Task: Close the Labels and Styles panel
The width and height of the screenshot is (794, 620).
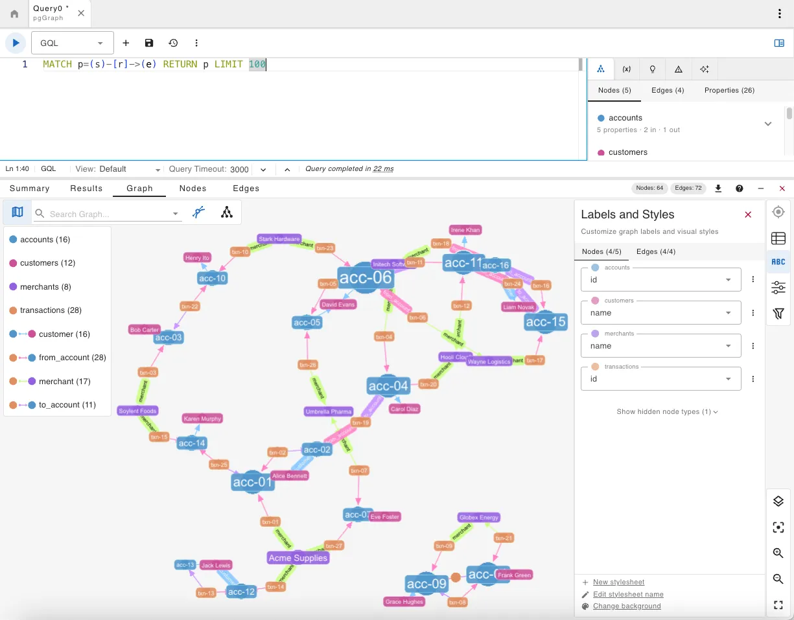Action: (748, 214)
